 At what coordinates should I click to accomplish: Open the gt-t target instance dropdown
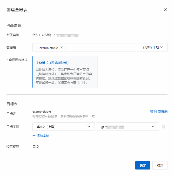tap(128, 127)
